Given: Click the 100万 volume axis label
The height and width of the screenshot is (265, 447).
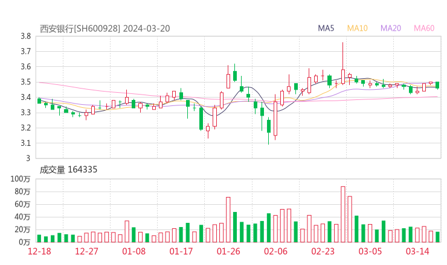Looking at the screenshot, I should click(x=21, y=179).
